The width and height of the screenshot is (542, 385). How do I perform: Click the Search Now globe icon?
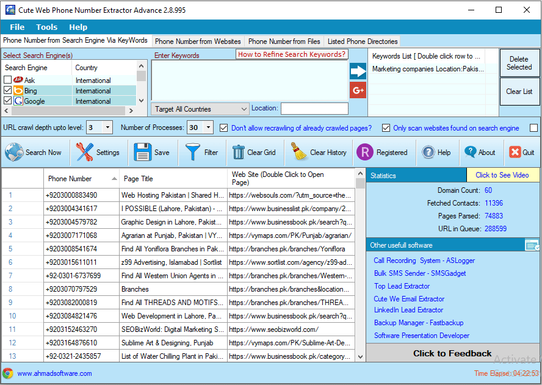point(14,153)
